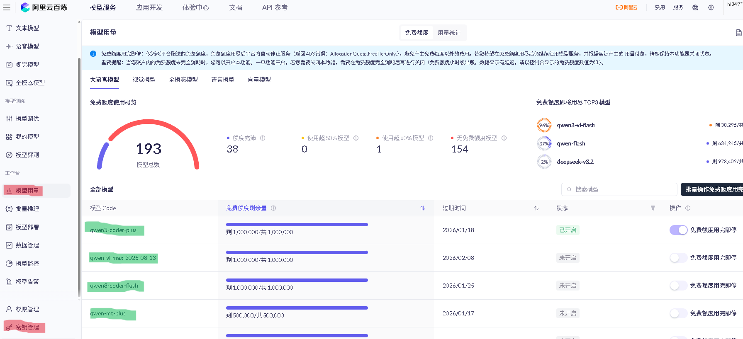This screenshot has height=339, width=743.
Task: Open 阿里云 link in header
Action: pyautogui.click(x=626, y=7)
